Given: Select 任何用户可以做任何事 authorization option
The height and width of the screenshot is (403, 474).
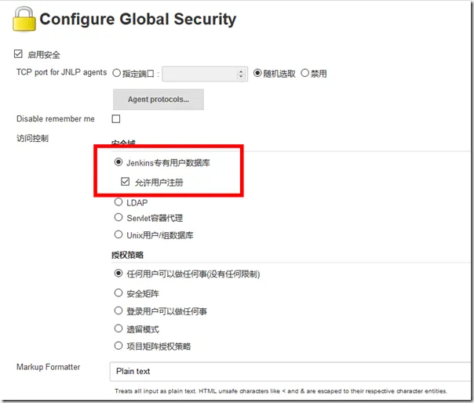Looking at the screenshot, I should [118, 274].
